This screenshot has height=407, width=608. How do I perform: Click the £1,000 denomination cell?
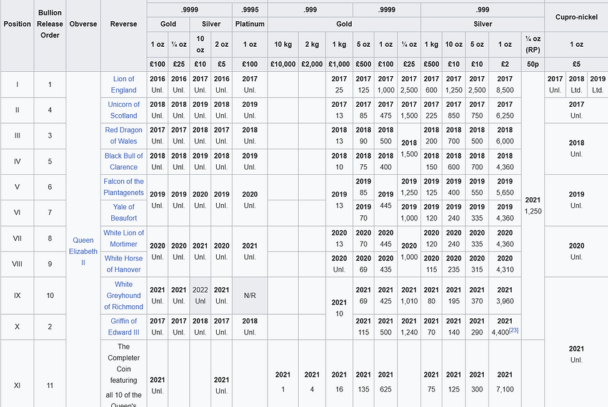pyautogui.click(x=339, y=64)
